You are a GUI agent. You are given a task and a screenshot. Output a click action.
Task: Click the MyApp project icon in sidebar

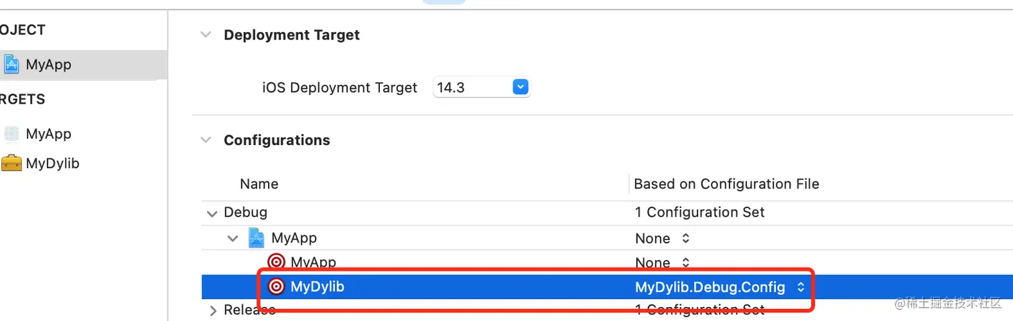pos(11,64)
